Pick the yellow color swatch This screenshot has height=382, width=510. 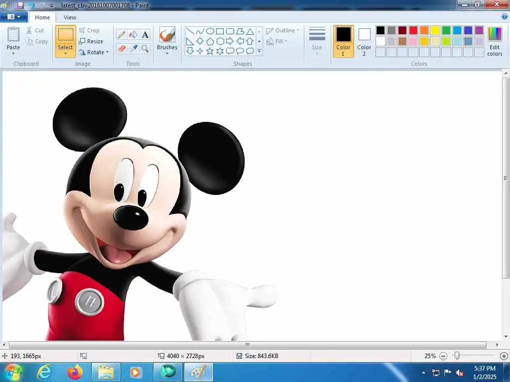click(x=435, y=30)
